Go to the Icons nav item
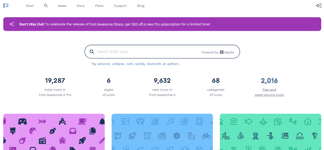324x150 pixels. point(62,6)
